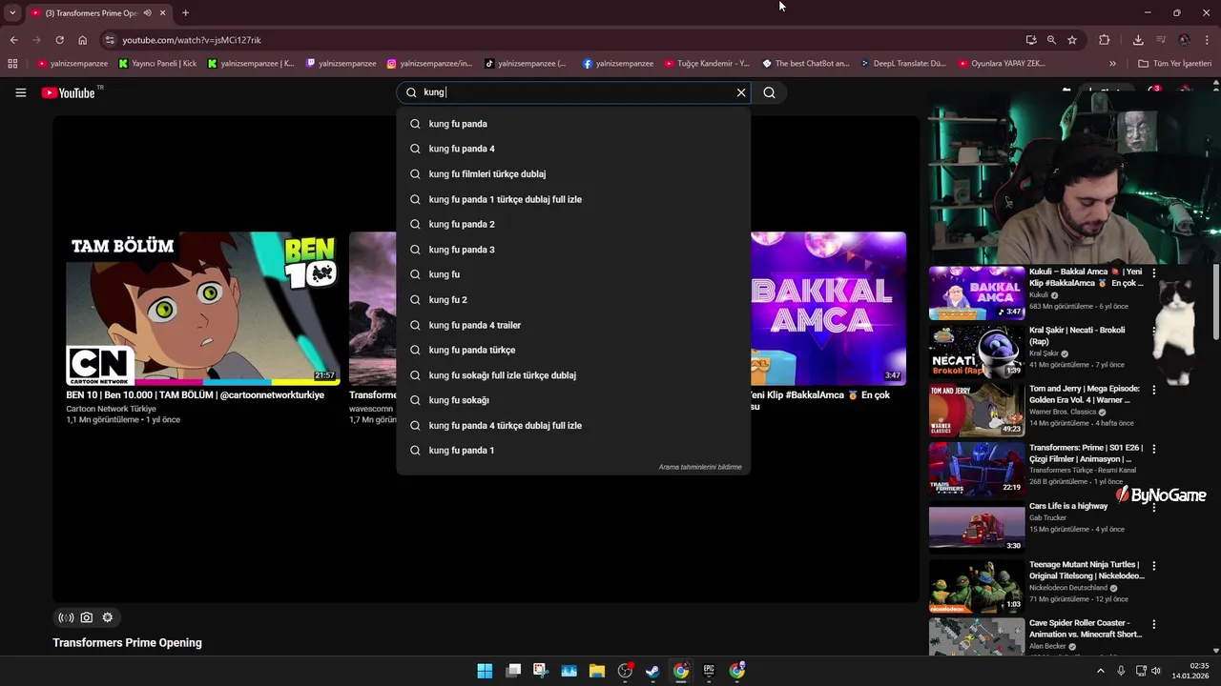Open more options for Teenage Mutant Ninja Turtles video
Image resolution: width=1221 pixels, height=686 pixels.
pos(1153,565)
